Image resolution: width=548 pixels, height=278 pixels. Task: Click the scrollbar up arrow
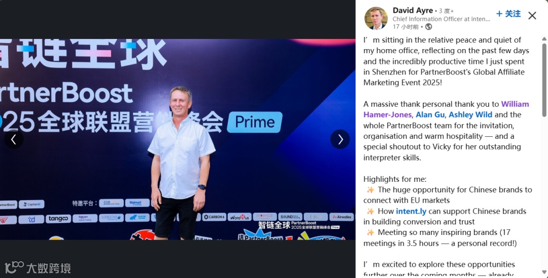click(x=544, y=38)
